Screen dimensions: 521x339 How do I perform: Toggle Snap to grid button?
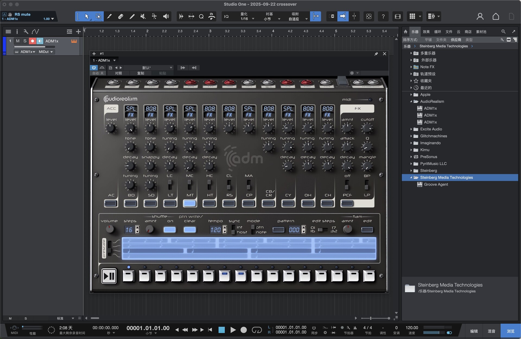click(316, 17)
